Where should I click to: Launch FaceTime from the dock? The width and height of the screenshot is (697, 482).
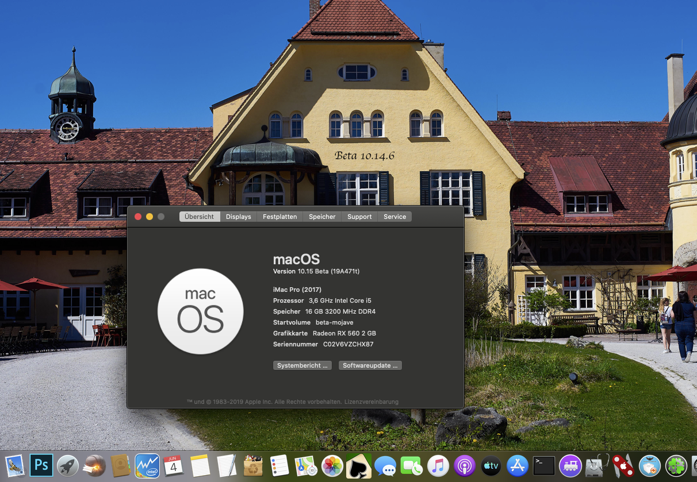(x=412, y=465)
